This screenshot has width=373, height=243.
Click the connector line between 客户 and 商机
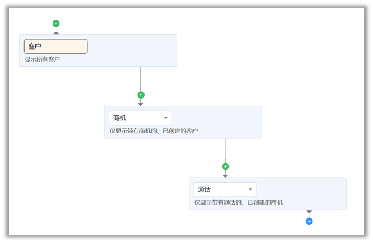[x=140, y=78]
